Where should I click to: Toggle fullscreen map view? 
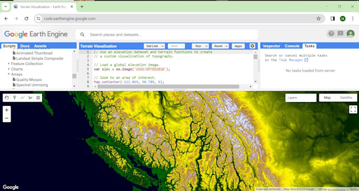pos(353,109)
